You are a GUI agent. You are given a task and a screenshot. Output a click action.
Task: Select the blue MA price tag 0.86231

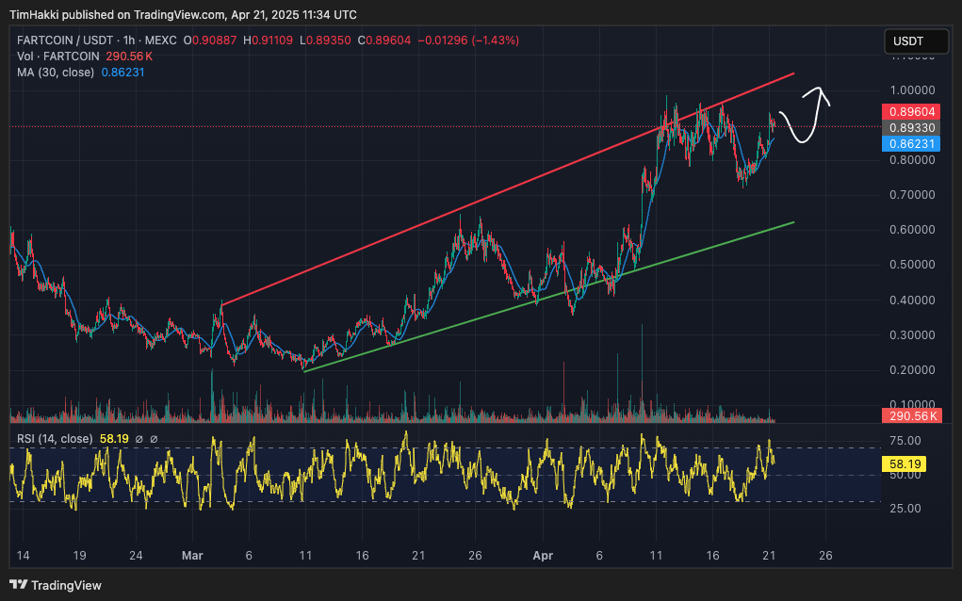click(912, 143)
